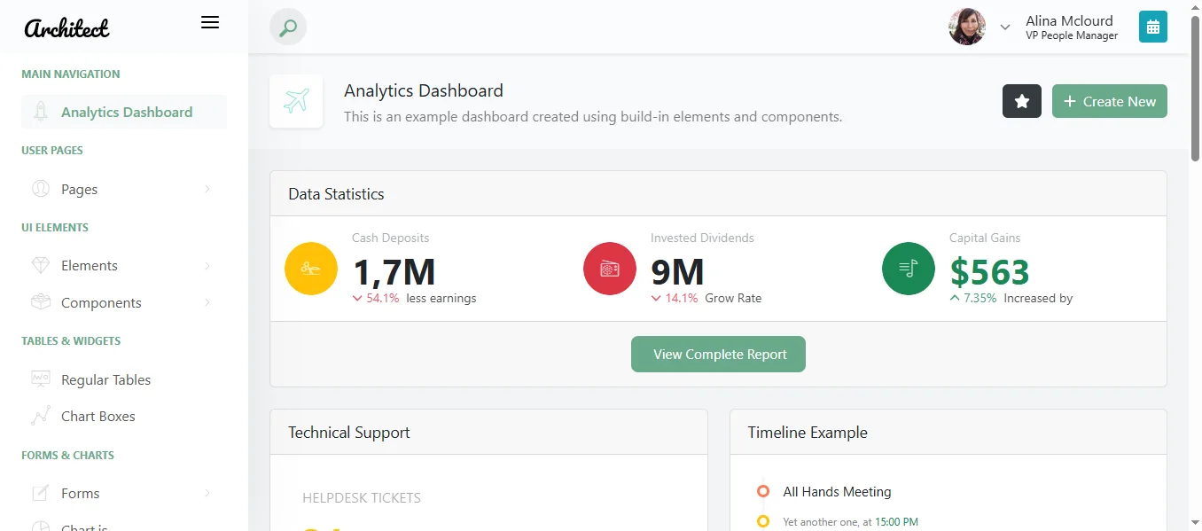Open the teal calendar icon top right
The height and width of the screenshot is (531, 1202).
click(1152, 27)
